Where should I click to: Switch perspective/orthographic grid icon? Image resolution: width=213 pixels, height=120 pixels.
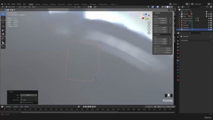click(x=149, y=33)
